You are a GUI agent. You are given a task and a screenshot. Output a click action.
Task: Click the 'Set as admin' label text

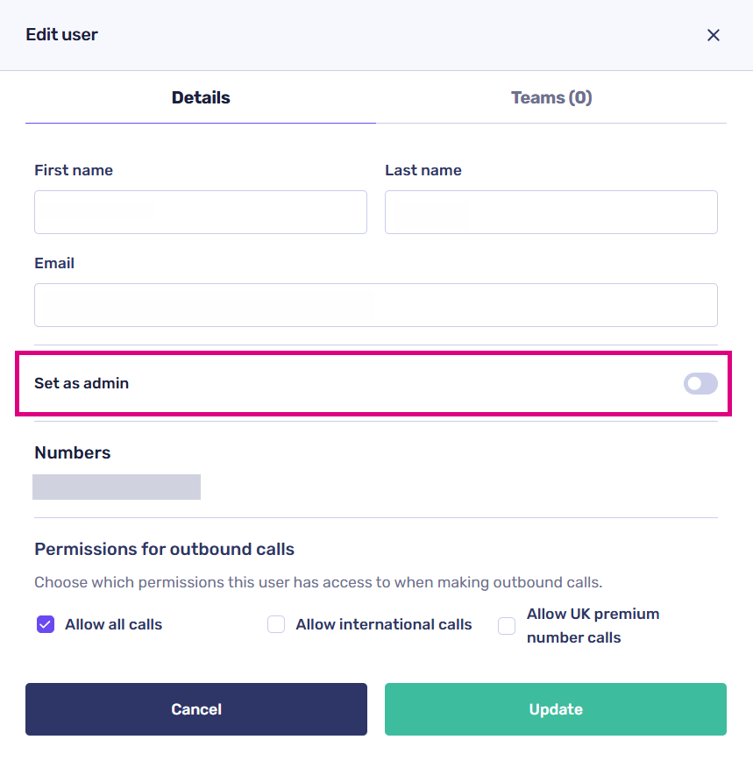(x=82, y=383)
